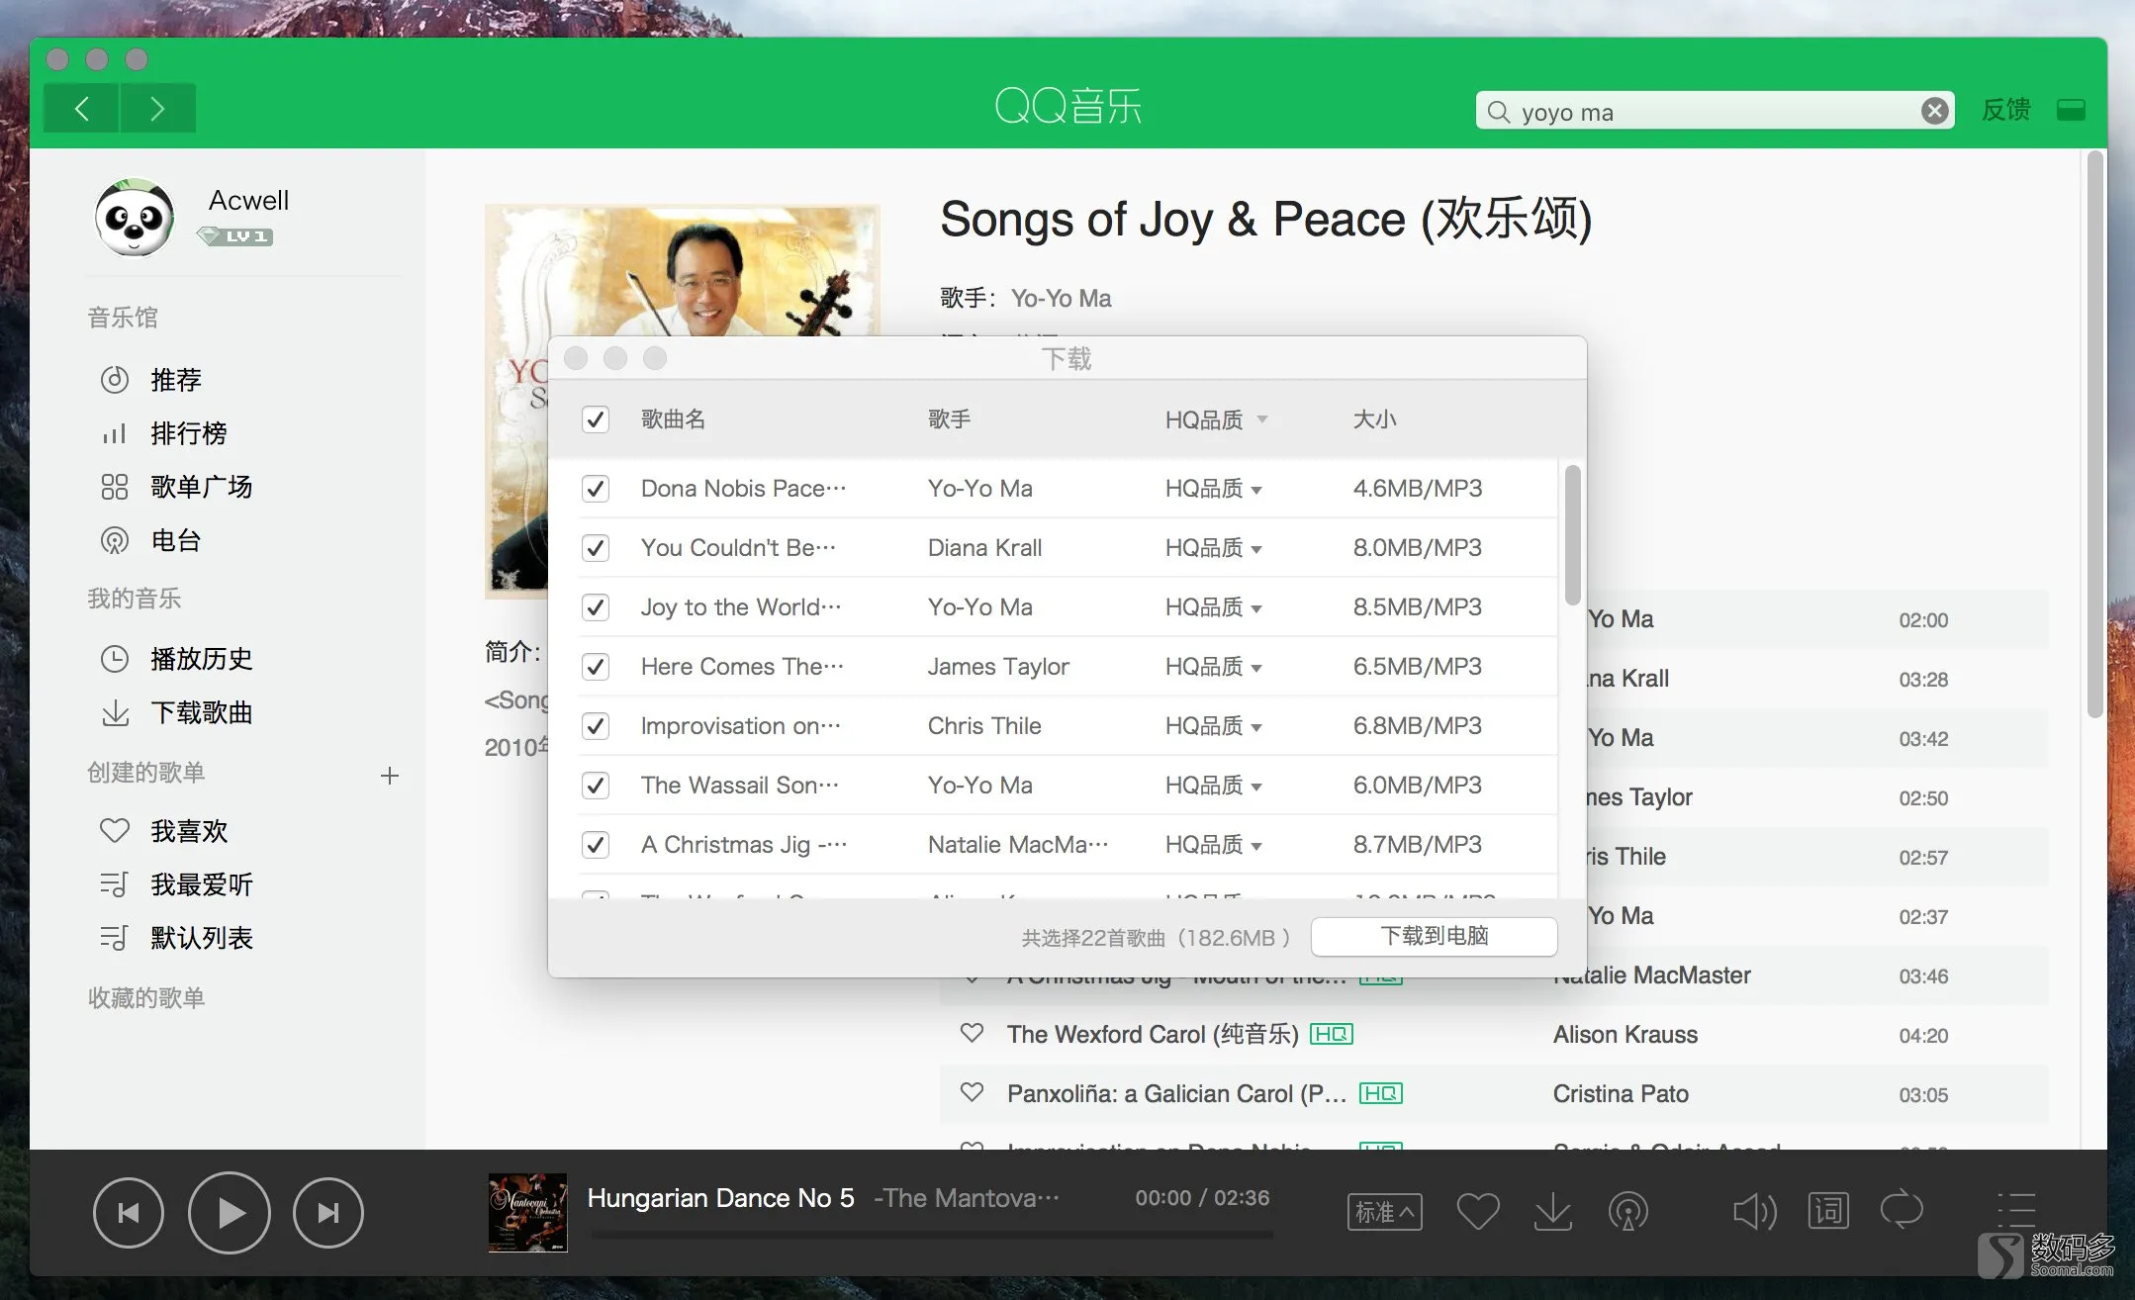Image resolution: width=2135 pixels, height=1300 pixels.
Task: Click the LV1 level badge
Action: point(235,236)
